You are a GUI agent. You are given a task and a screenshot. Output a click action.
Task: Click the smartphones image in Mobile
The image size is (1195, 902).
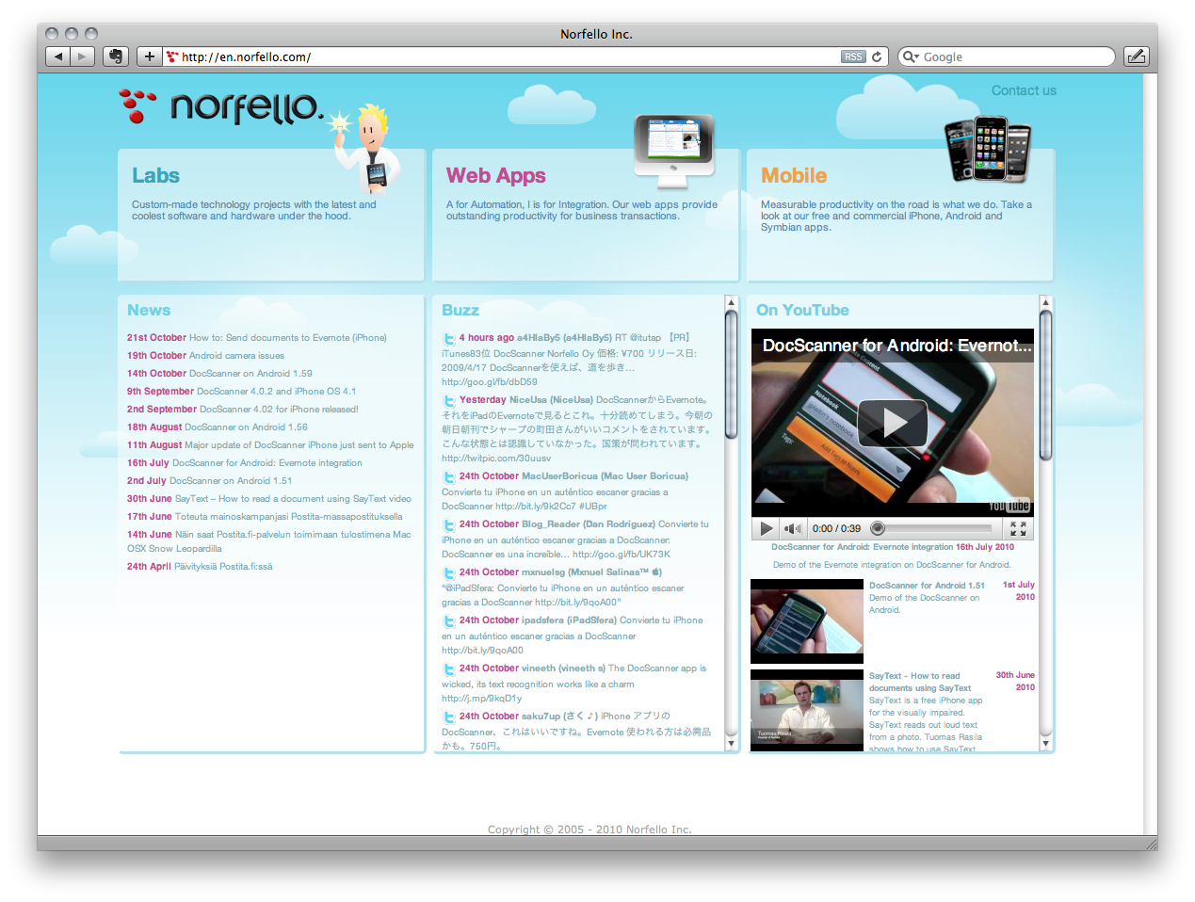(988, 149)
